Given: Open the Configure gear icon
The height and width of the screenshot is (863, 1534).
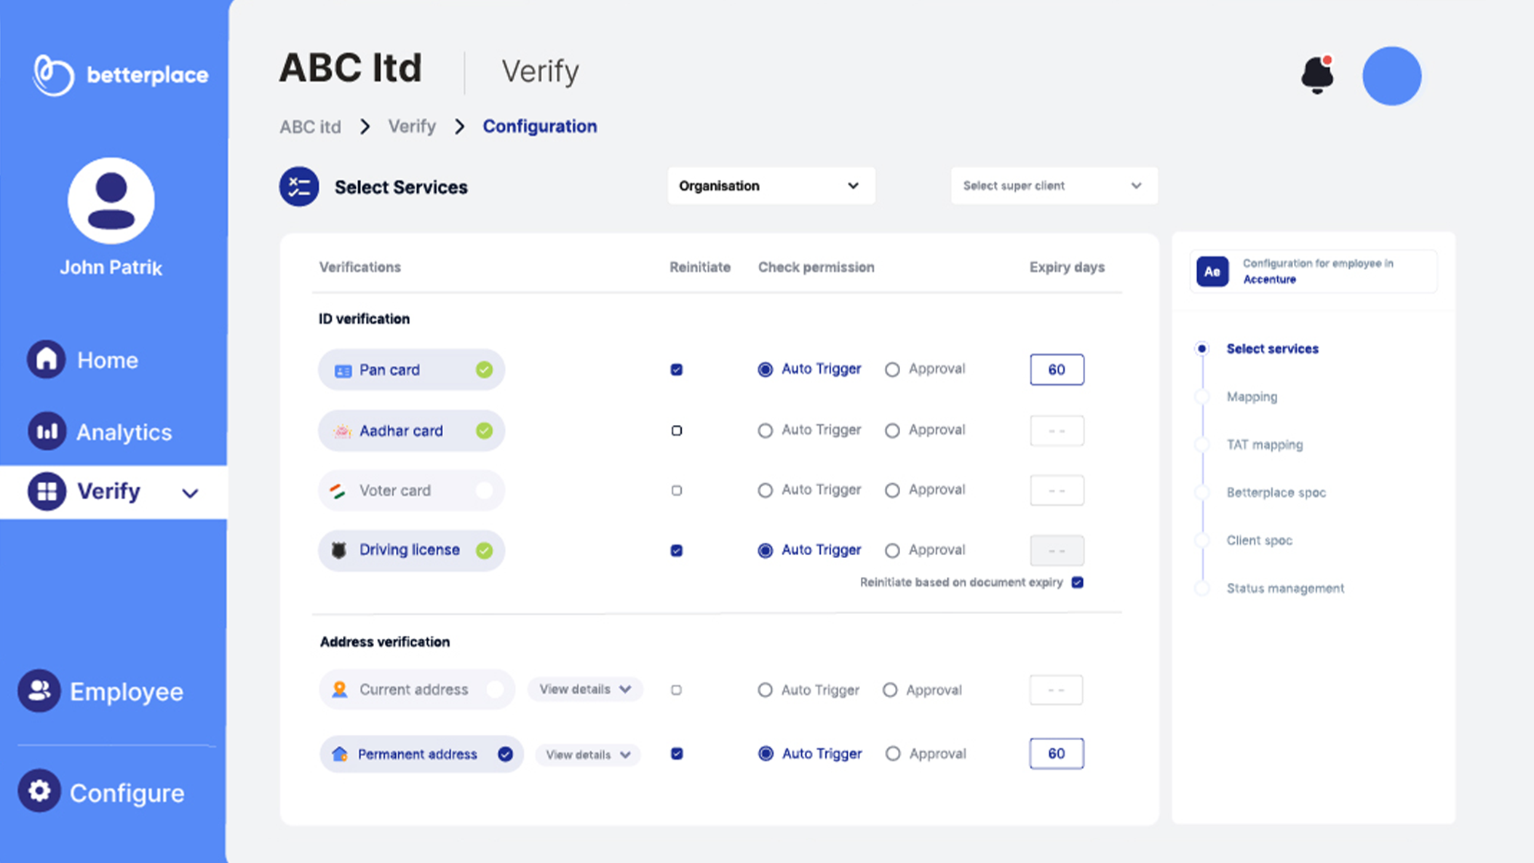Looking at the screenshot, I should pyautogui.click(x=39, y=791).
